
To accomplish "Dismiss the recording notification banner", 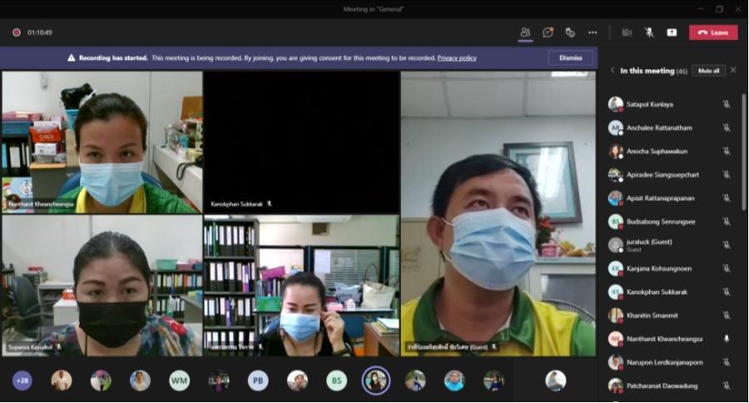I will [570, 58].
